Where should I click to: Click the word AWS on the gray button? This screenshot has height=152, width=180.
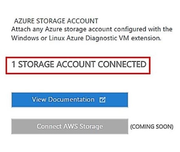click(71, 126)
